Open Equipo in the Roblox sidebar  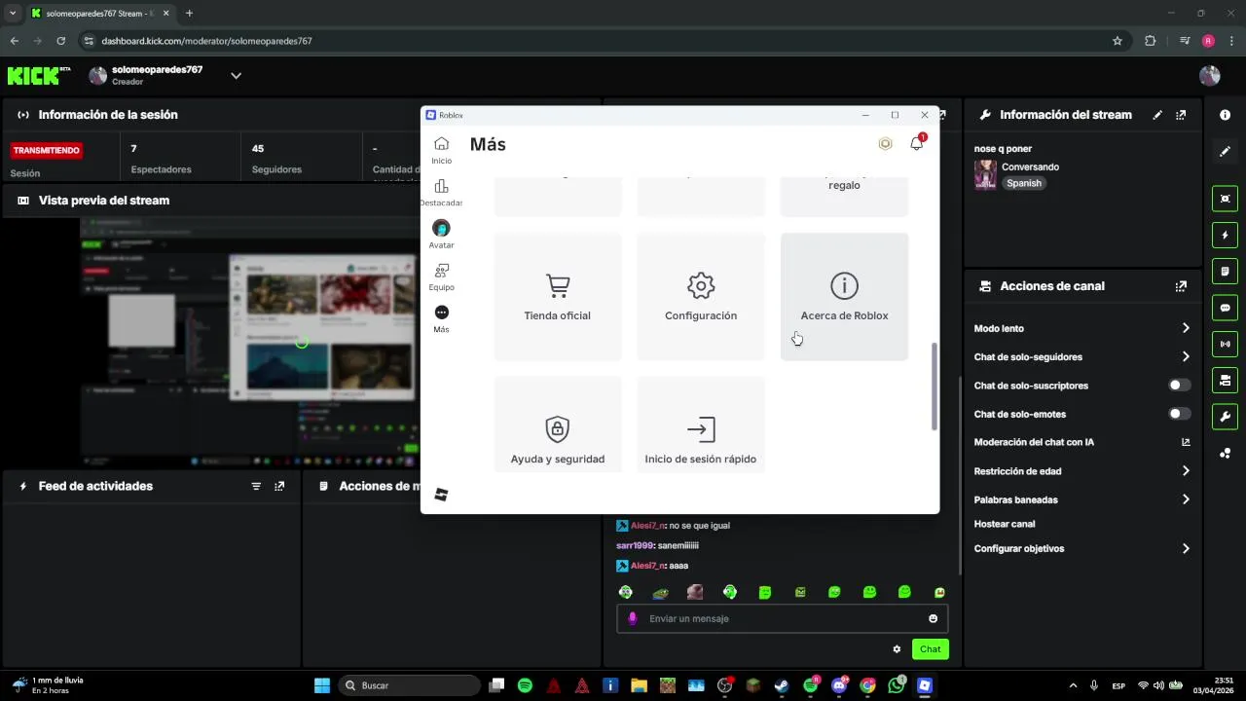(x=441, y=277)
